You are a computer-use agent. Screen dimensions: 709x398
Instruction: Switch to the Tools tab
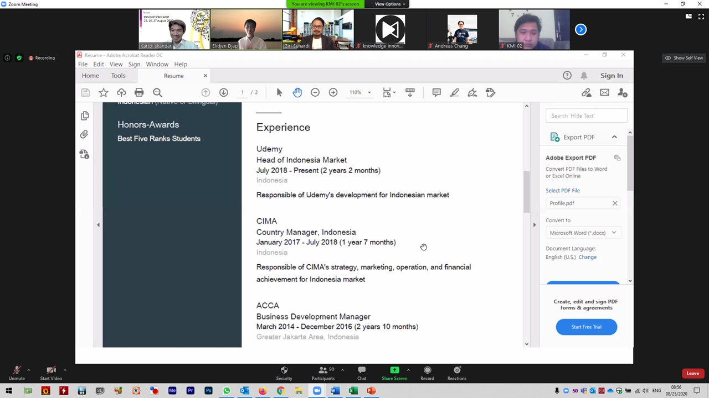click(x=118, y=76)
